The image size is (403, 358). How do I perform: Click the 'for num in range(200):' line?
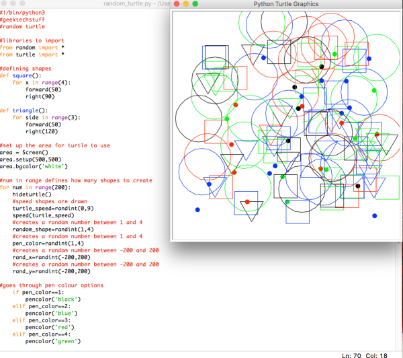pyautogui.click(x=35, y=187)
